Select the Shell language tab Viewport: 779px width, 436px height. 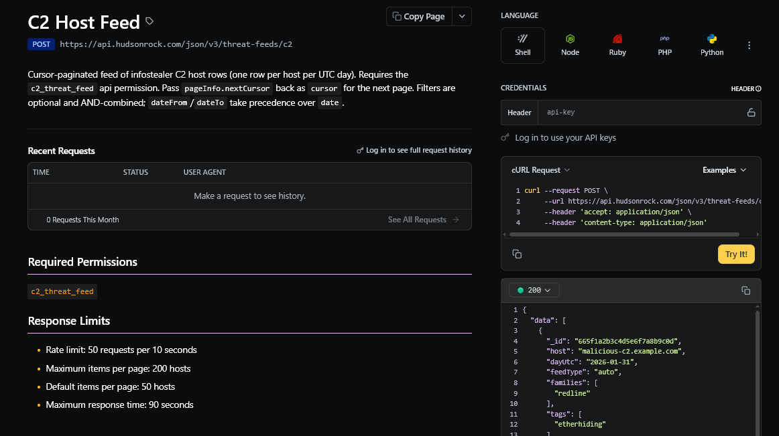pyautogui.click(x=523, y=45)
